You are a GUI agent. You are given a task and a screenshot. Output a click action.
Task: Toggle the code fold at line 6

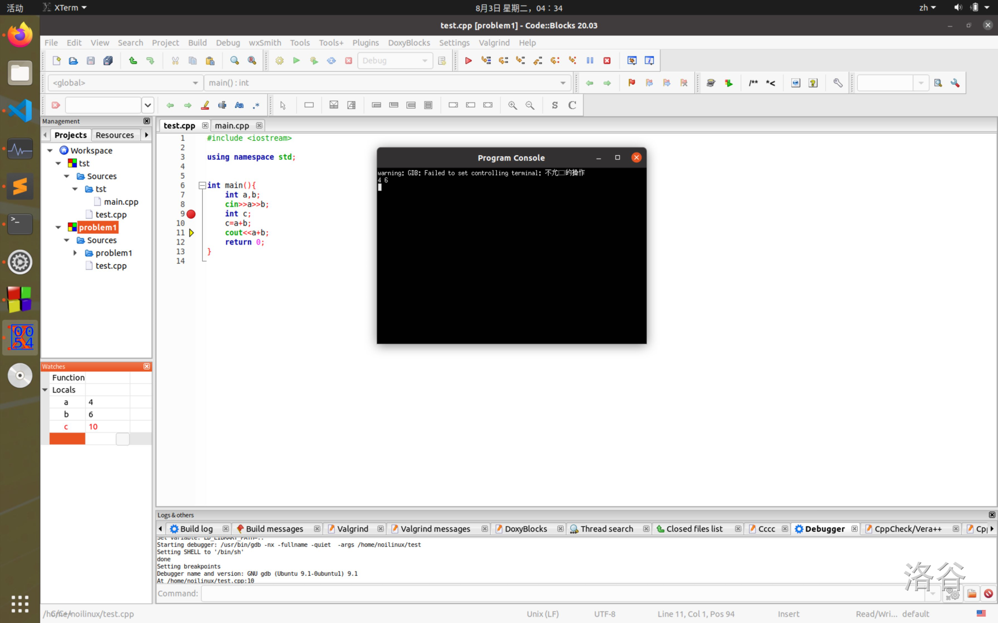[x=202, y=185]
